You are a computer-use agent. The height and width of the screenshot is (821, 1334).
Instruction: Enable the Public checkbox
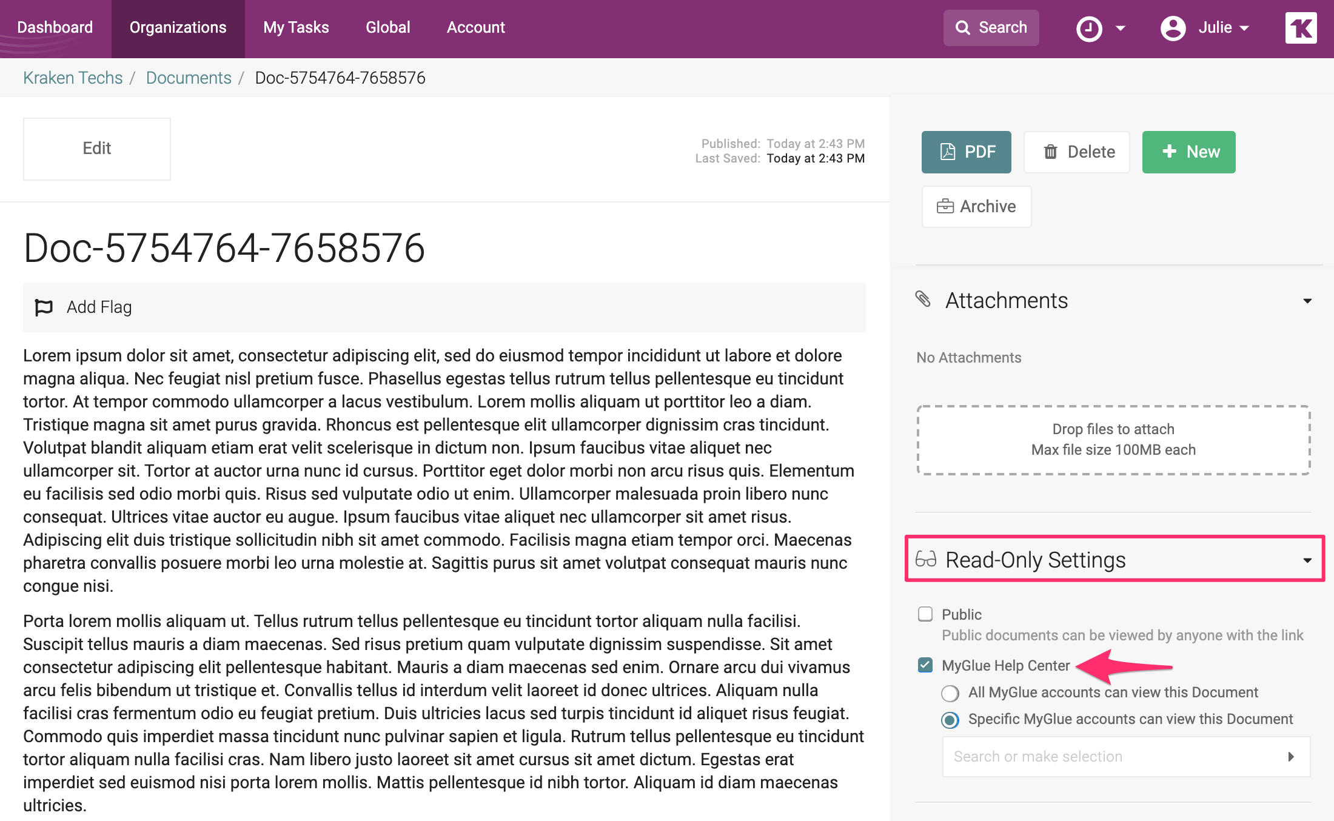925,614
